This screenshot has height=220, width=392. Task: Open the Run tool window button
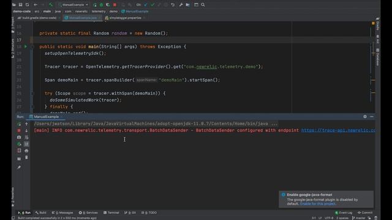coord(24,213)
